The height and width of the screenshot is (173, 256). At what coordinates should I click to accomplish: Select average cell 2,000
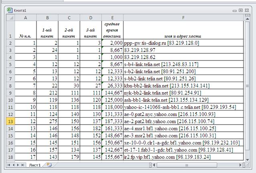coord(112,43)
